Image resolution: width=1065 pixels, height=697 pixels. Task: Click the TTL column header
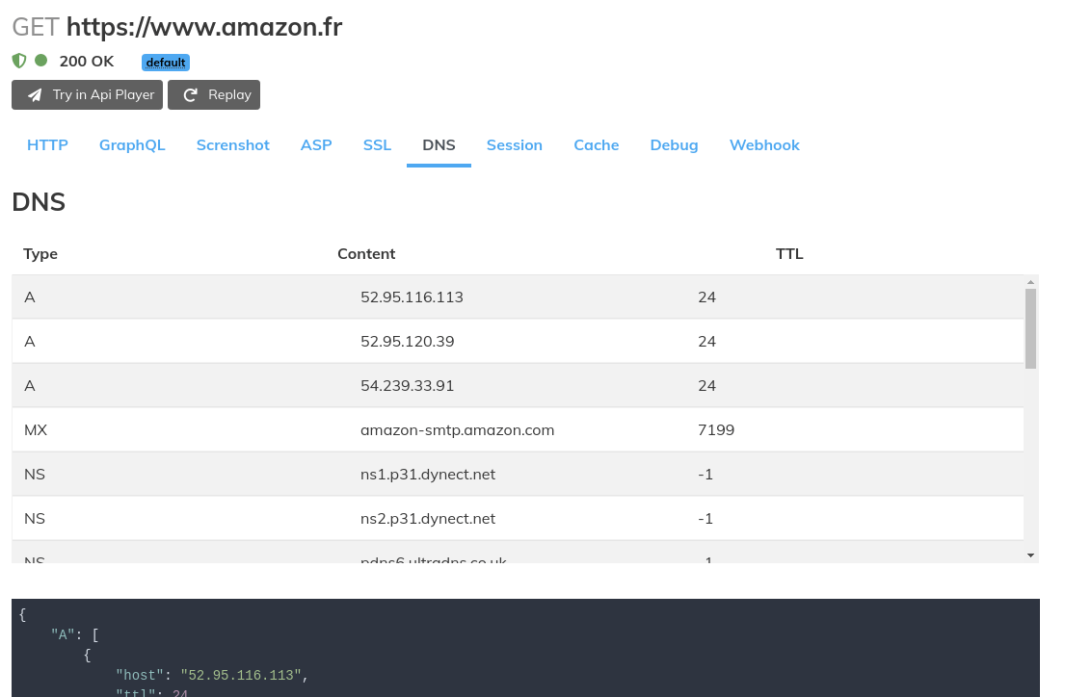click(789, 254)
